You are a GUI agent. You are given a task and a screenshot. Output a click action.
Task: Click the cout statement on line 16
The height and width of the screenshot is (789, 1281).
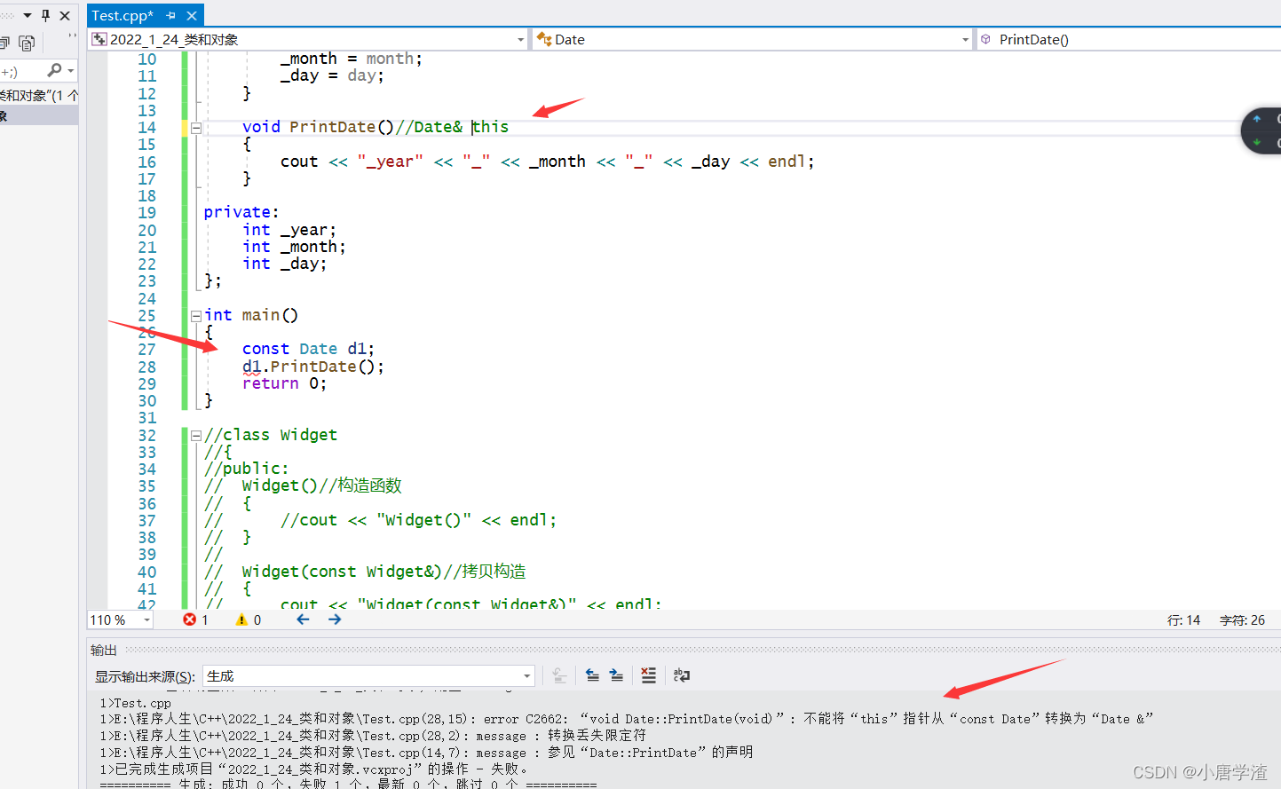pyautogui.click(x=547, y=162)
